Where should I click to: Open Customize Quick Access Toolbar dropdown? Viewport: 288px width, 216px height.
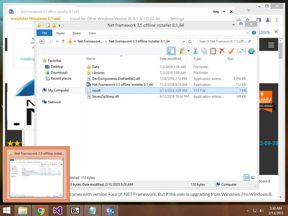[x=60, y=26]
